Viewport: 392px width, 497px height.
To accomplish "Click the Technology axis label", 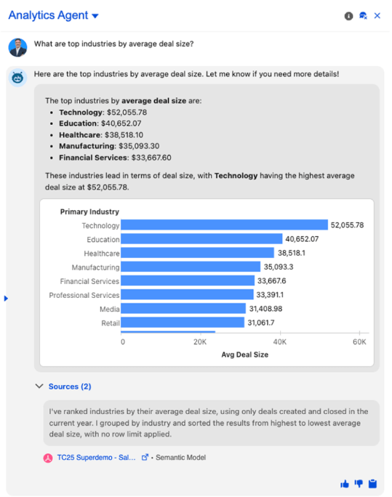I will pyautogui.click(x=100, y=226).
